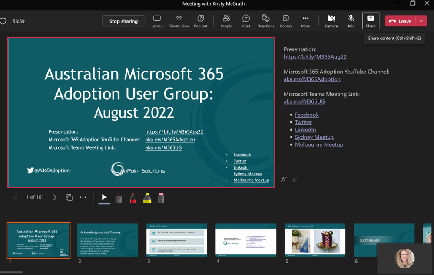Image resolution: width=434 pixels, height=275 pixels.
Task: Click the Leave meeting button
Action: pyautogui.click(x=400, y=21)
